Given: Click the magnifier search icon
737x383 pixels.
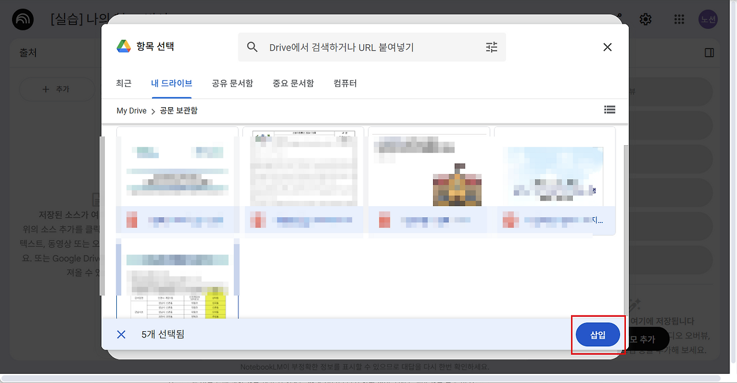Looking at the screenshot, I should pos(252,47).
